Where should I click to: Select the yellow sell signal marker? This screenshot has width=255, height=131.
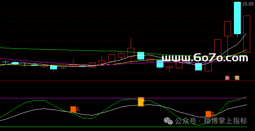141,102
